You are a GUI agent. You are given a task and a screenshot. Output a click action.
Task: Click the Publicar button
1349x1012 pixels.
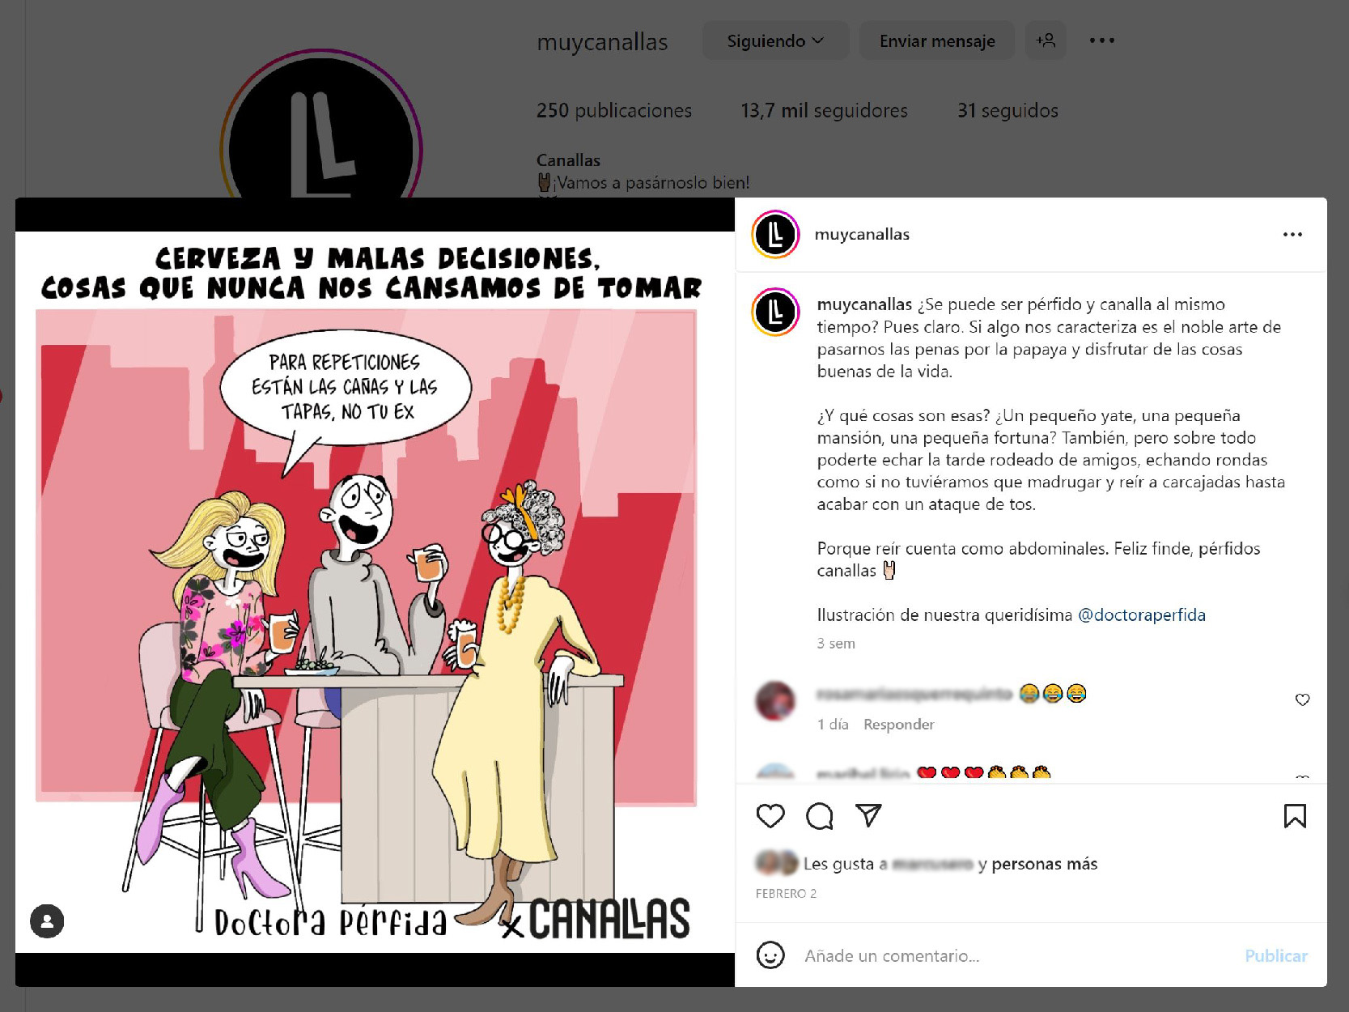1276,956
